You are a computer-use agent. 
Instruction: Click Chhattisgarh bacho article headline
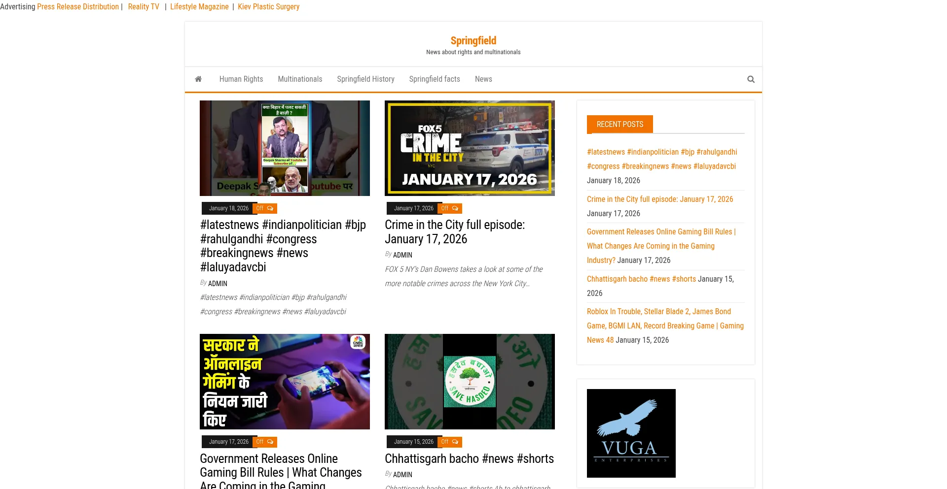click(469, 458)
